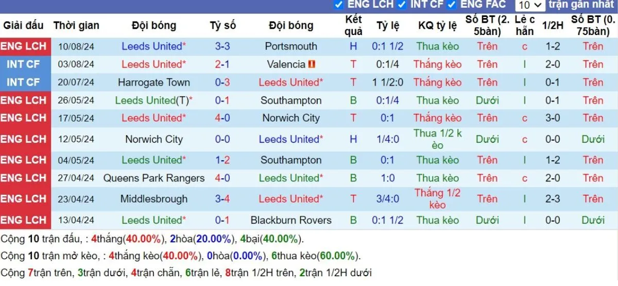
Task: Click the INT CF badge for 20/07/24
Action: 24,82
